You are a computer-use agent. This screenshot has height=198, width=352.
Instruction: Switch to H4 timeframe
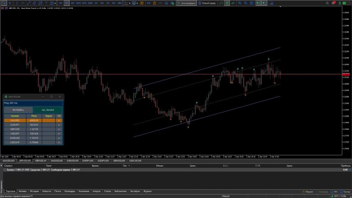[x=102, y=3]
